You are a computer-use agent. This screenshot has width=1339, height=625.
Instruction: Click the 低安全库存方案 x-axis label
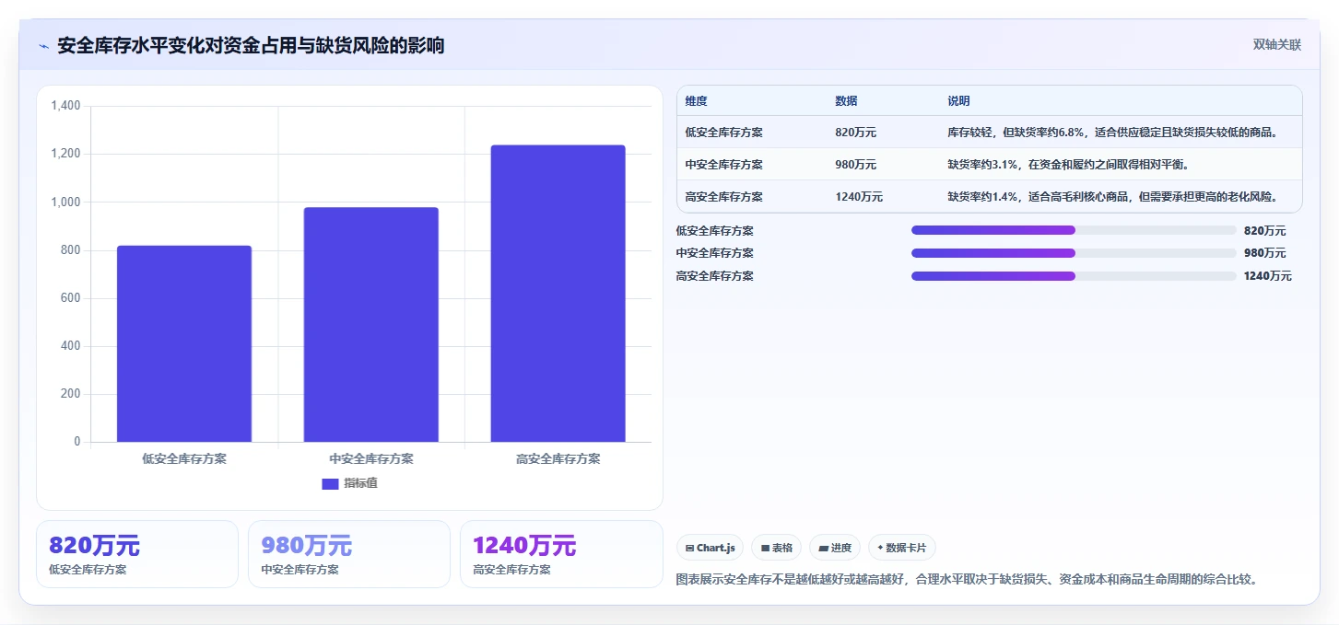point(184,458)
